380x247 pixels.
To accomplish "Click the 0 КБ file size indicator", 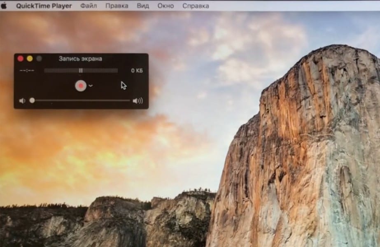I will coord(137,70).
